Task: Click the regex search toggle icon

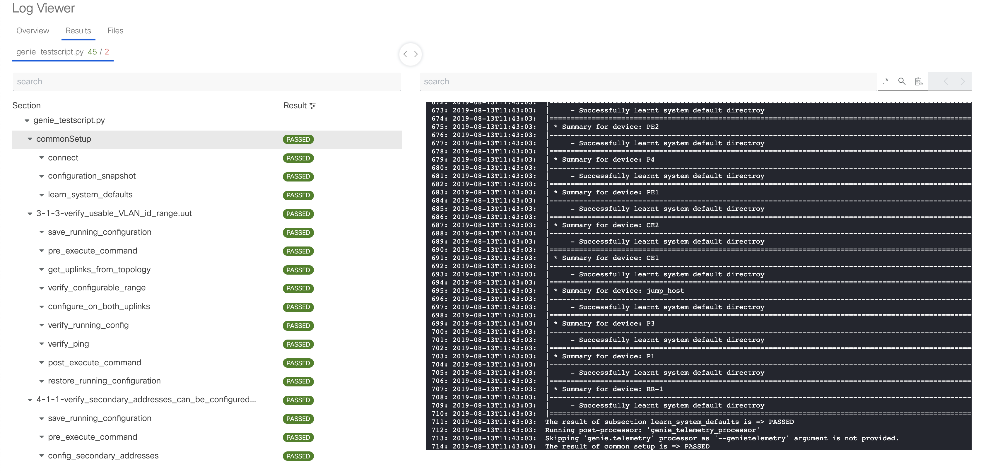Action: 886,81
